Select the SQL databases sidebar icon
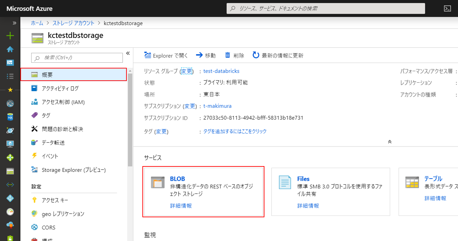Screen dimensions: 458x241 (10, 117)
